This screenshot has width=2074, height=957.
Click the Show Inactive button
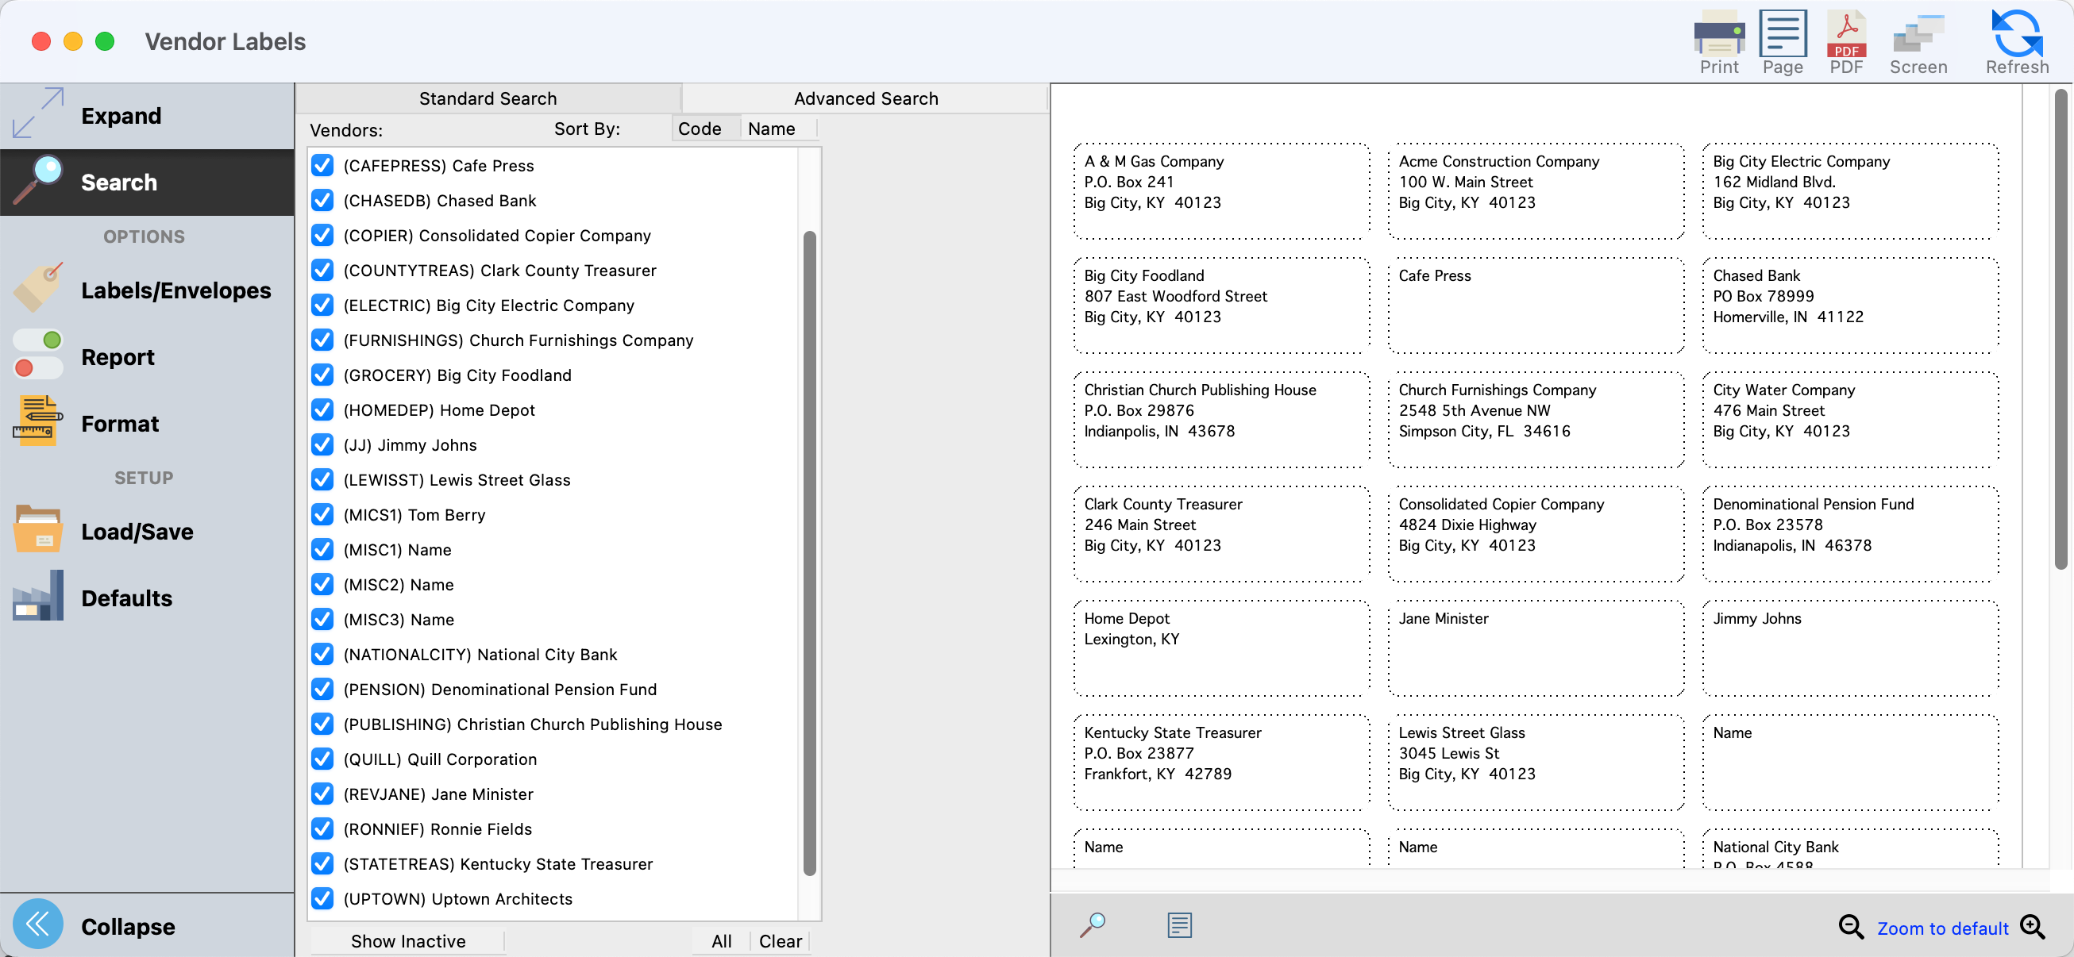tap(407, 941)
